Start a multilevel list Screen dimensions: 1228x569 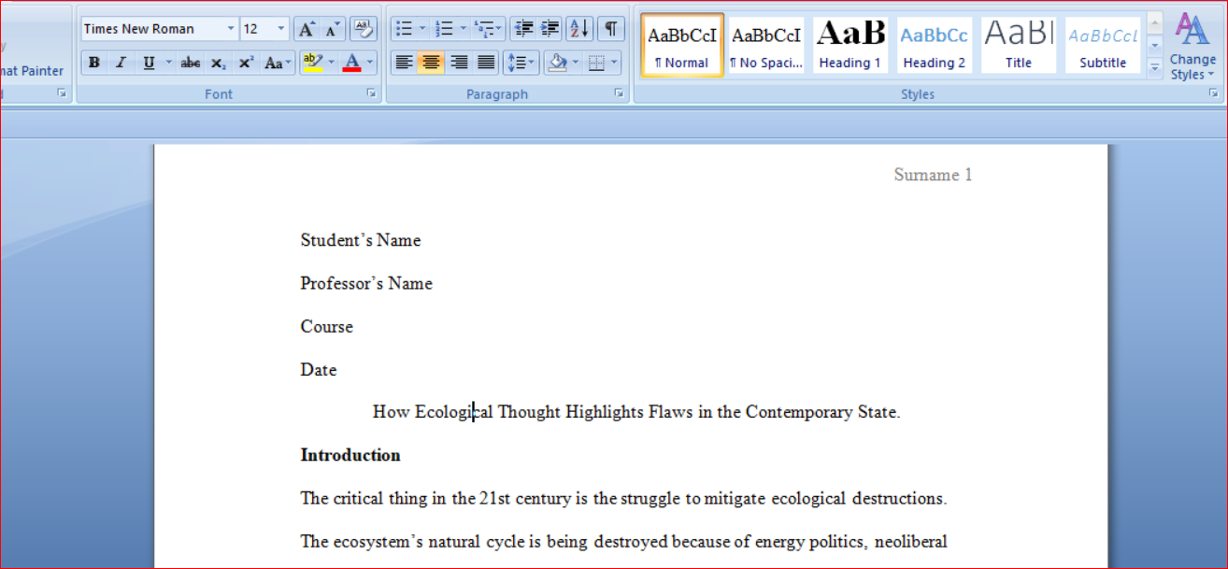(489, 29)
